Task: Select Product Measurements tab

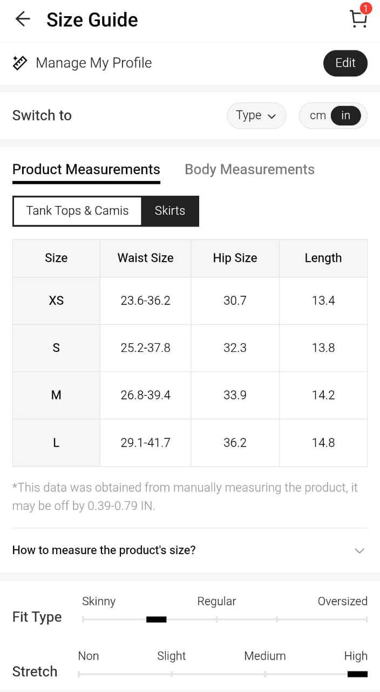Action: pos(86,169)
